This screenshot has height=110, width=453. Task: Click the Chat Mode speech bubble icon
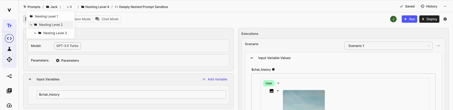pyautogui.click(x=97, y=19)
